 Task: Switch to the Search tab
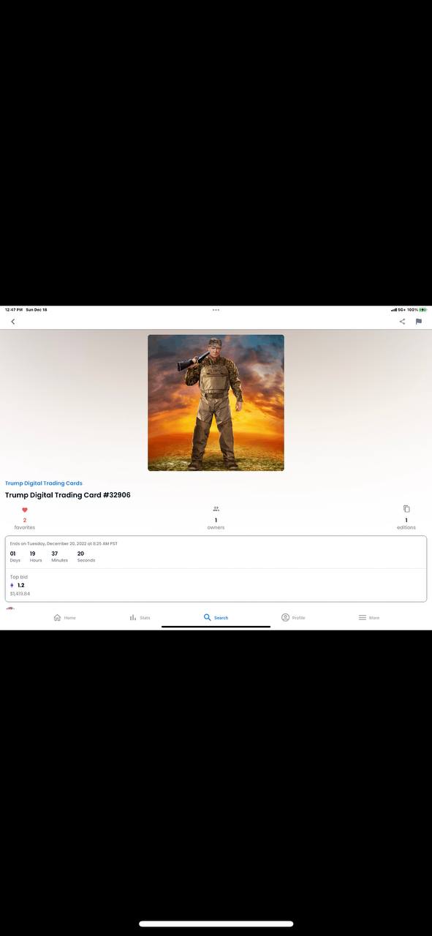pos(216,618)
